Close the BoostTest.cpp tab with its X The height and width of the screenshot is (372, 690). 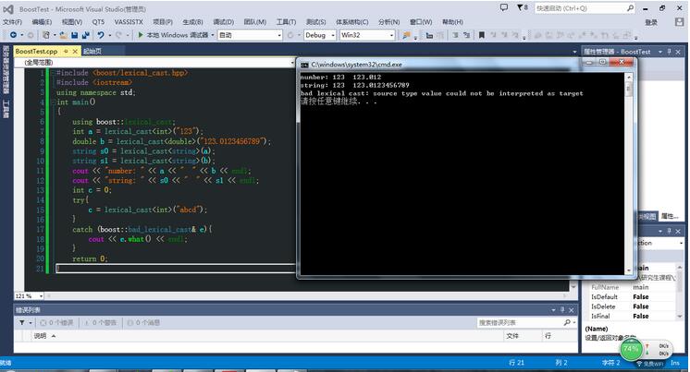[x=75, y=52]
